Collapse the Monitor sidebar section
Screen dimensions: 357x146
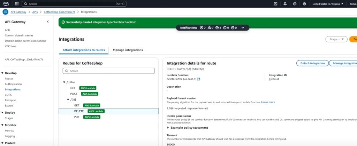2,125
